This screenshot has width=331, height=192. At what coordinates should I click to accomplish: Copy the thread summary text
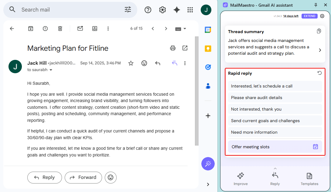pyautogui.click(x=319, y=31)
